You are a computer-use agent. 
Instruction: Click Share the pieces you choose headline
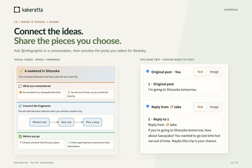[x=68, y=41]
